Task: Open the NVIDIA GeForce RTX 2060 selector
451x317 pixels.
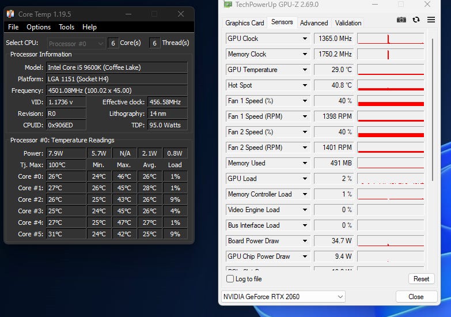Action: [283, 297]
